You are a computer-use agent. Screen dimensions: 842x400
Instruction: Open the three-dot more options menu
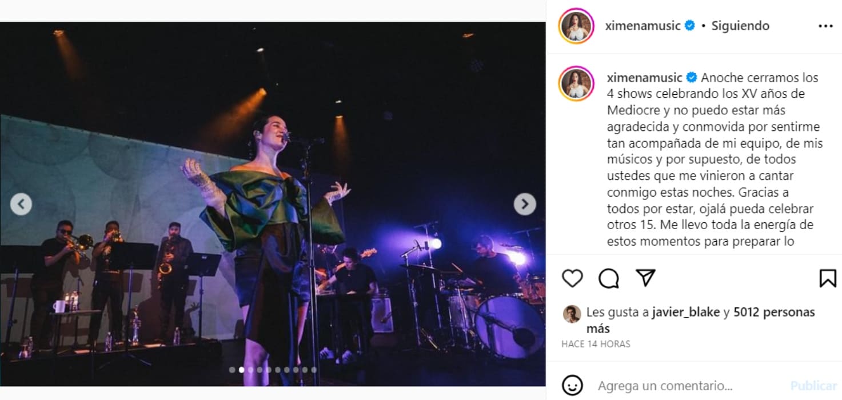(x=825, y=26)
